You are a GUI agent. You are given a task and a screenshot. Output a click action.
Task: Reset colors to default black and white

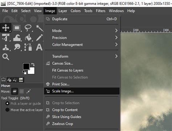tap(24, 72)
